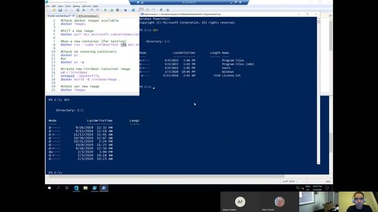Open the Help menu
378x212 pixels.
point(96,6)
